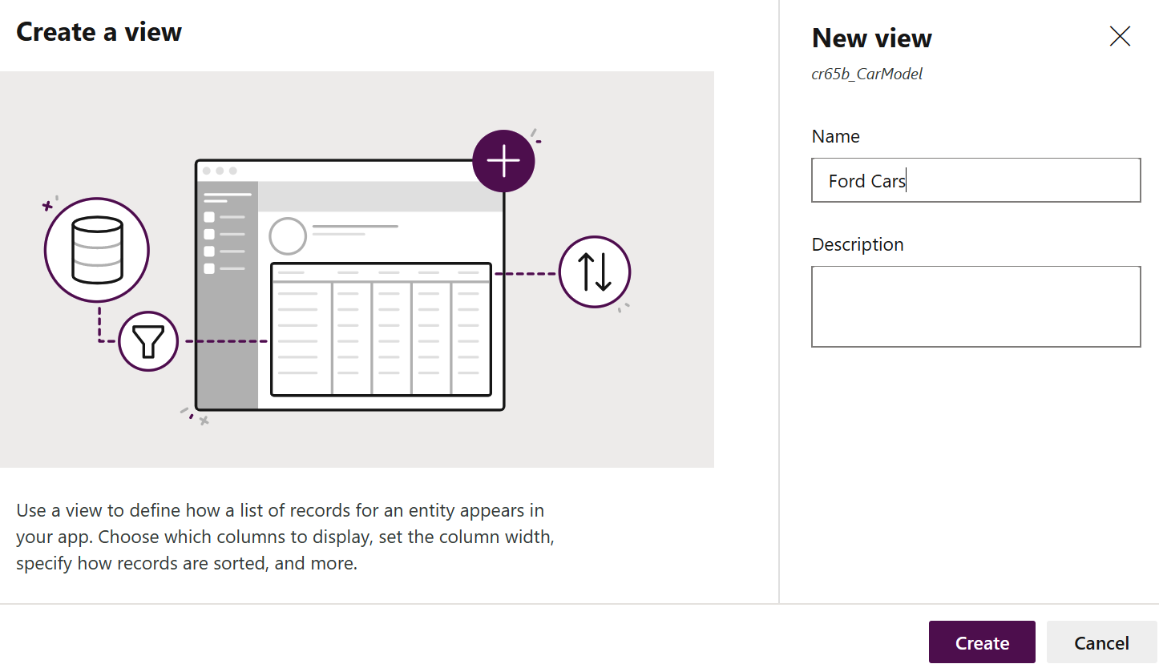
Task: Click the New view panel title
Action: coord(872,38)
